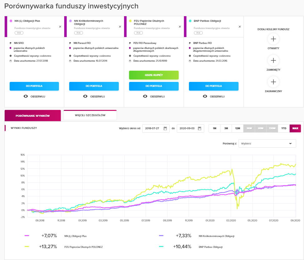
Task: Add NN Krótkoterminowych Obligacji to portfolio
Action: [x=94, y=86]
